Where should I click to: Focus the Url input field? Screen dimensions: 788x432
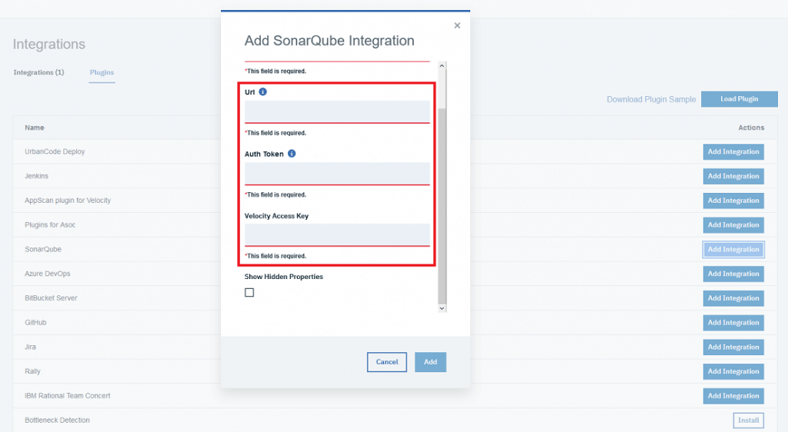(337, 111)
